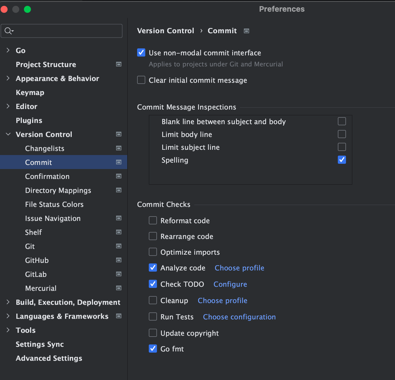Screen dimensions: 395x380
Task: Click project-level icon beside GitLab
Action: 119,274
